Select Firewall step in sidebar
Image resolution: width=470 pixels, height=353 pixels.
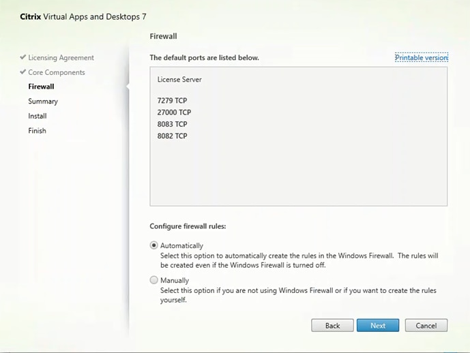[x=41, y=87]
